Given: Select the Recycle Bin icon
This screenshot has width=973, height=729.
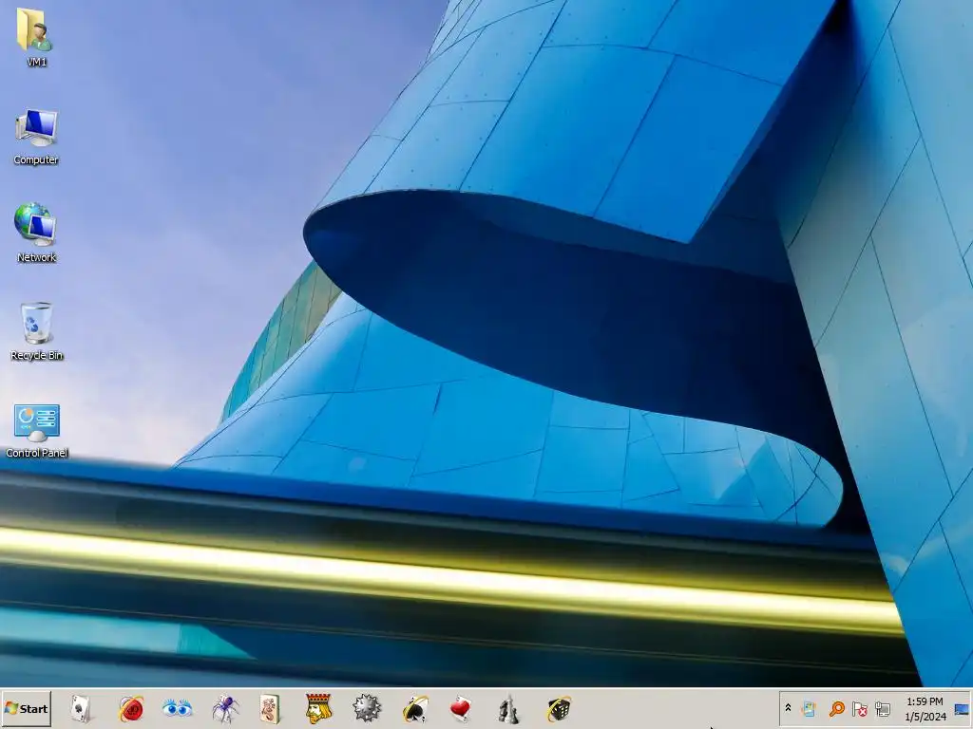Looking at the screenshot, I should [37, 330].
